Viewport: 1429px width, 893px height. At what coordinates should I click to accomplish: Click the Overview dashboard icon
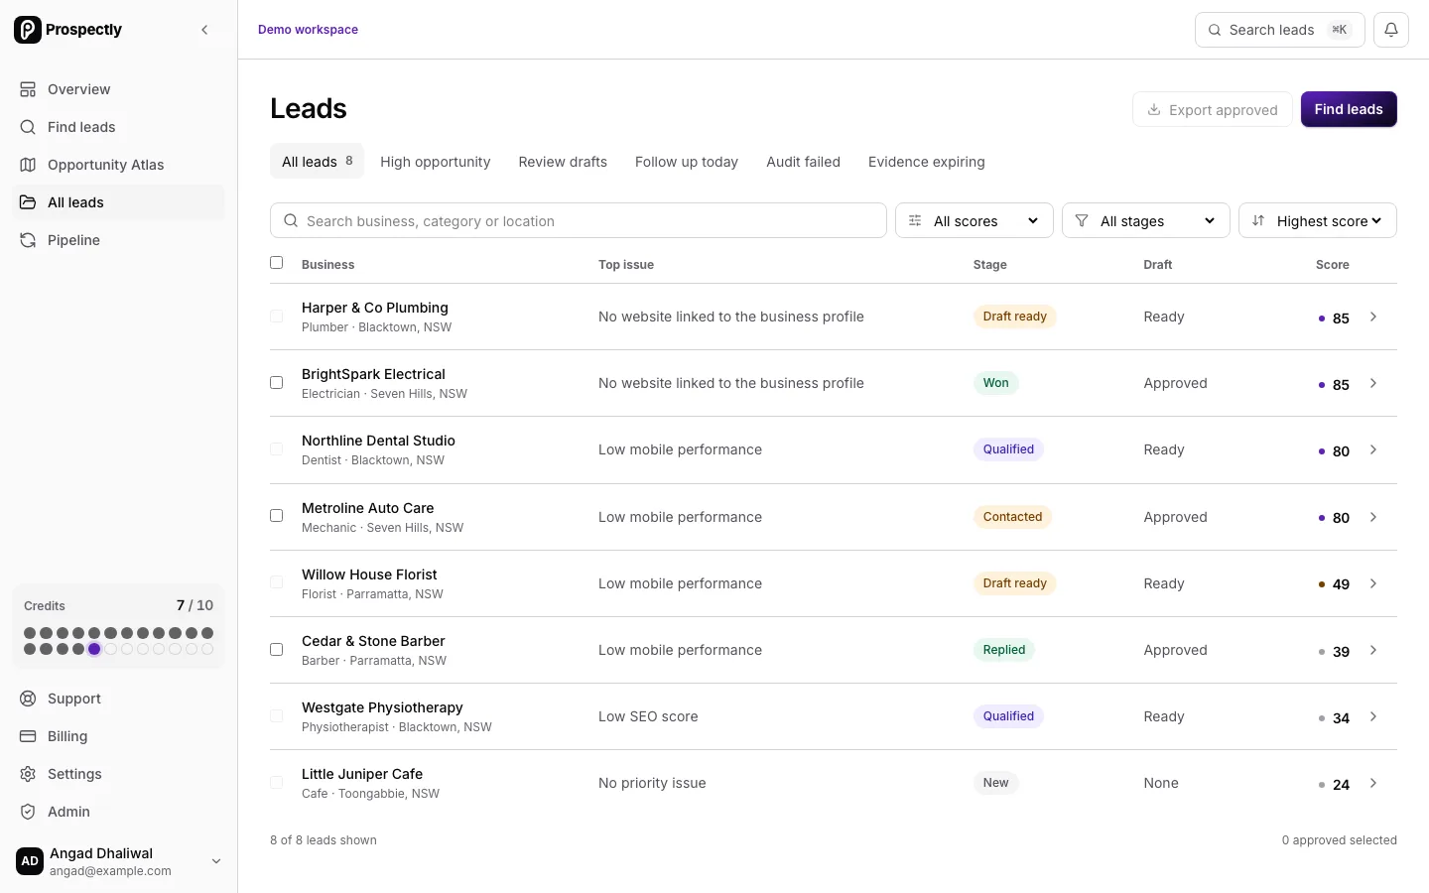click(28, 89)
